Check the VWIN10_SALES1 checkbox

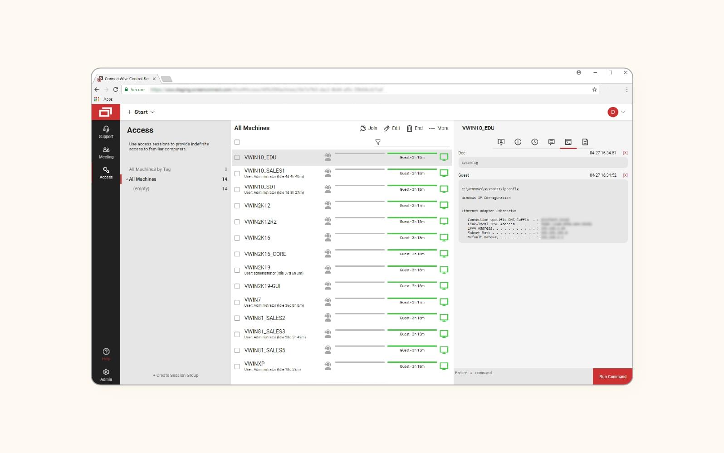237,173
